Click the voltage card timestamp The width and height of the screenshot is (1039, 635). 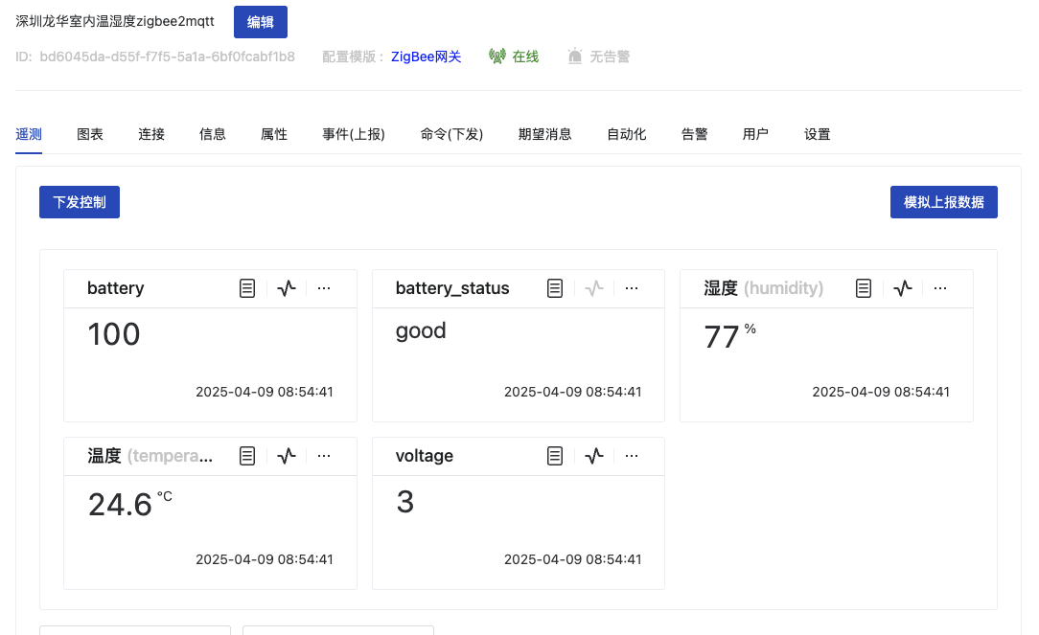click(x=573, y=559)
